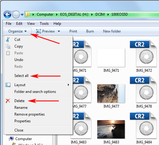Click the Layout pane icon
The width and height of the screenshot is (159, 145).
point(8,85)
